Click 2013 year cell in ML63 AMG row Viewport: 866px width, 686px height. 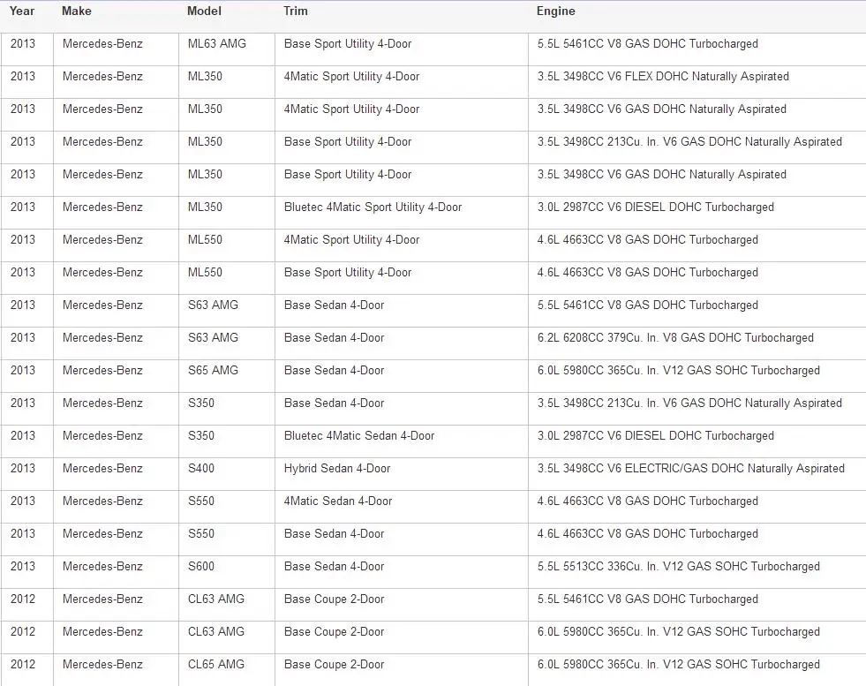coord(26,49)
